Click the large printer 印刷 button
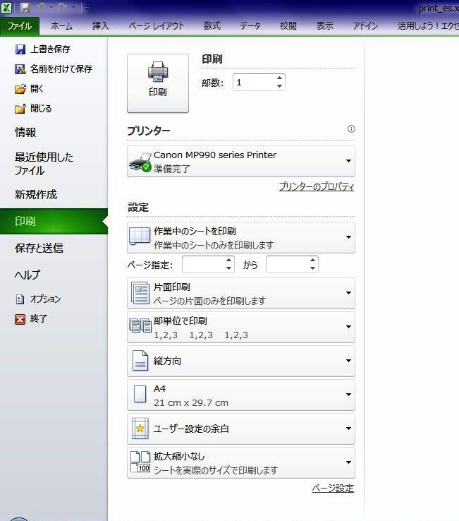The image size is (459, 521). pyautogui.click(x=157, y=83)
